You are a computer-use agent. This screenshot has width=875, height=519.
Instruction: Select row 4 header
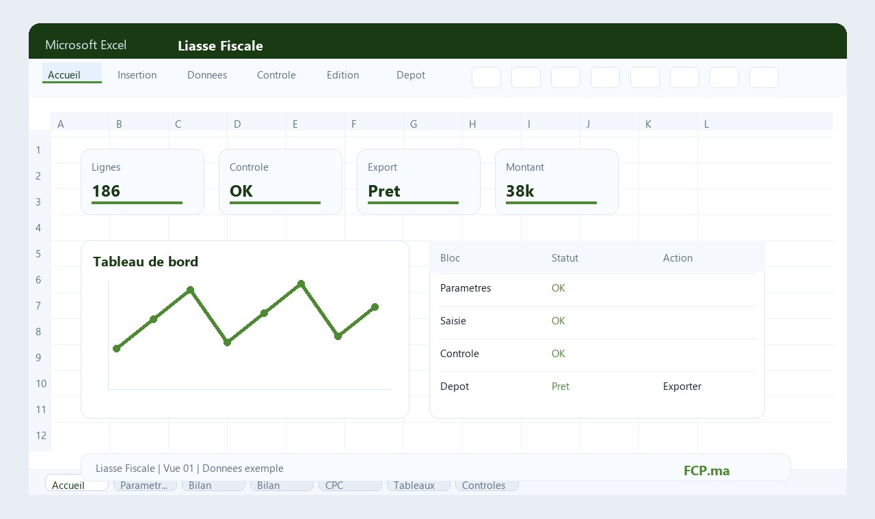[x=39, y=228]
